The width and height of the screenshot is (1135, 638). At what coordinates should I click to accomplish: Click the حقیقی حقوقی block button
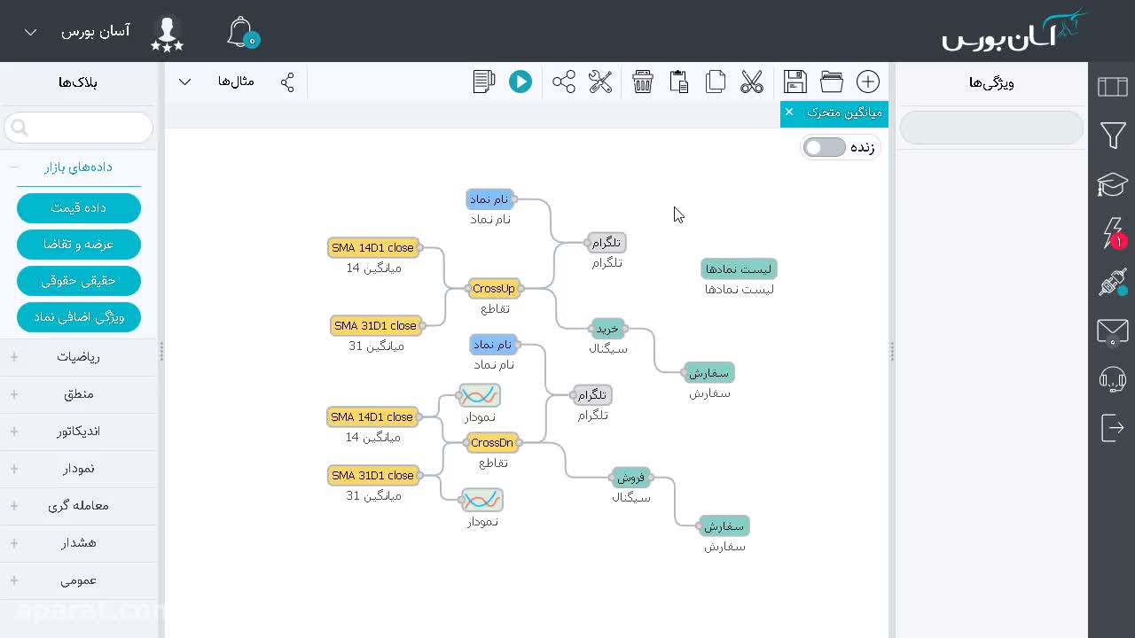pyautogui.click(x=79, y=280)
